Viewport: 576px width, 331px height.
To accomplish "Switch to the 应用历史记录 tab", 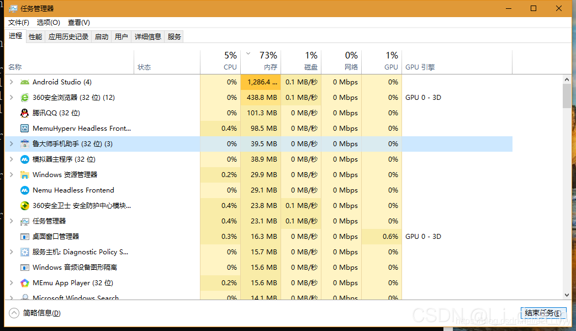I will (68, 37).
